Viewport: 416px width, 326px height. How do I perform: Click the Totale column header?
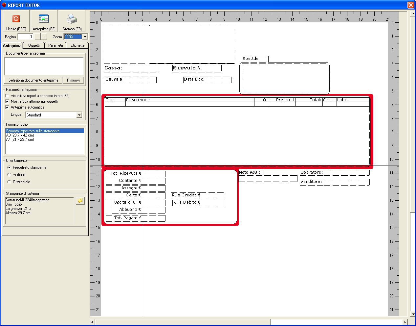309,100
